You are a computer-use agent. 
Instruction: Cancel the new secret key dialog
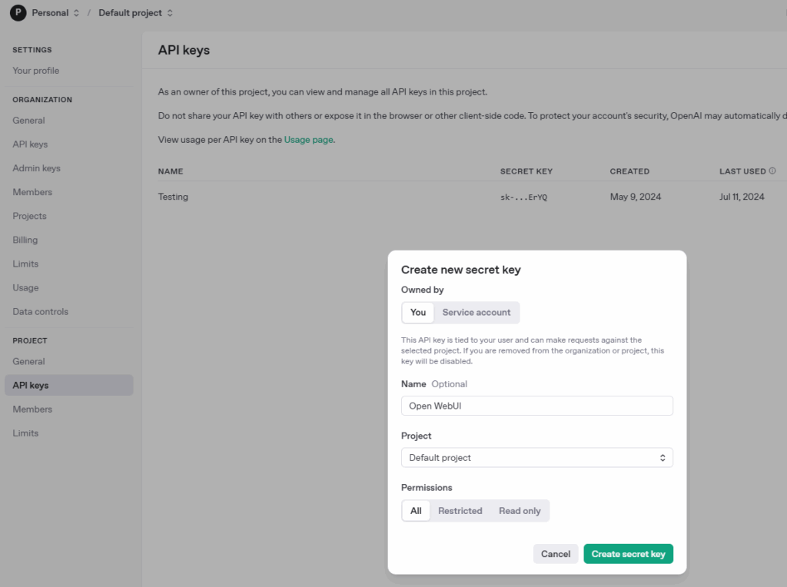pos(556,554)
